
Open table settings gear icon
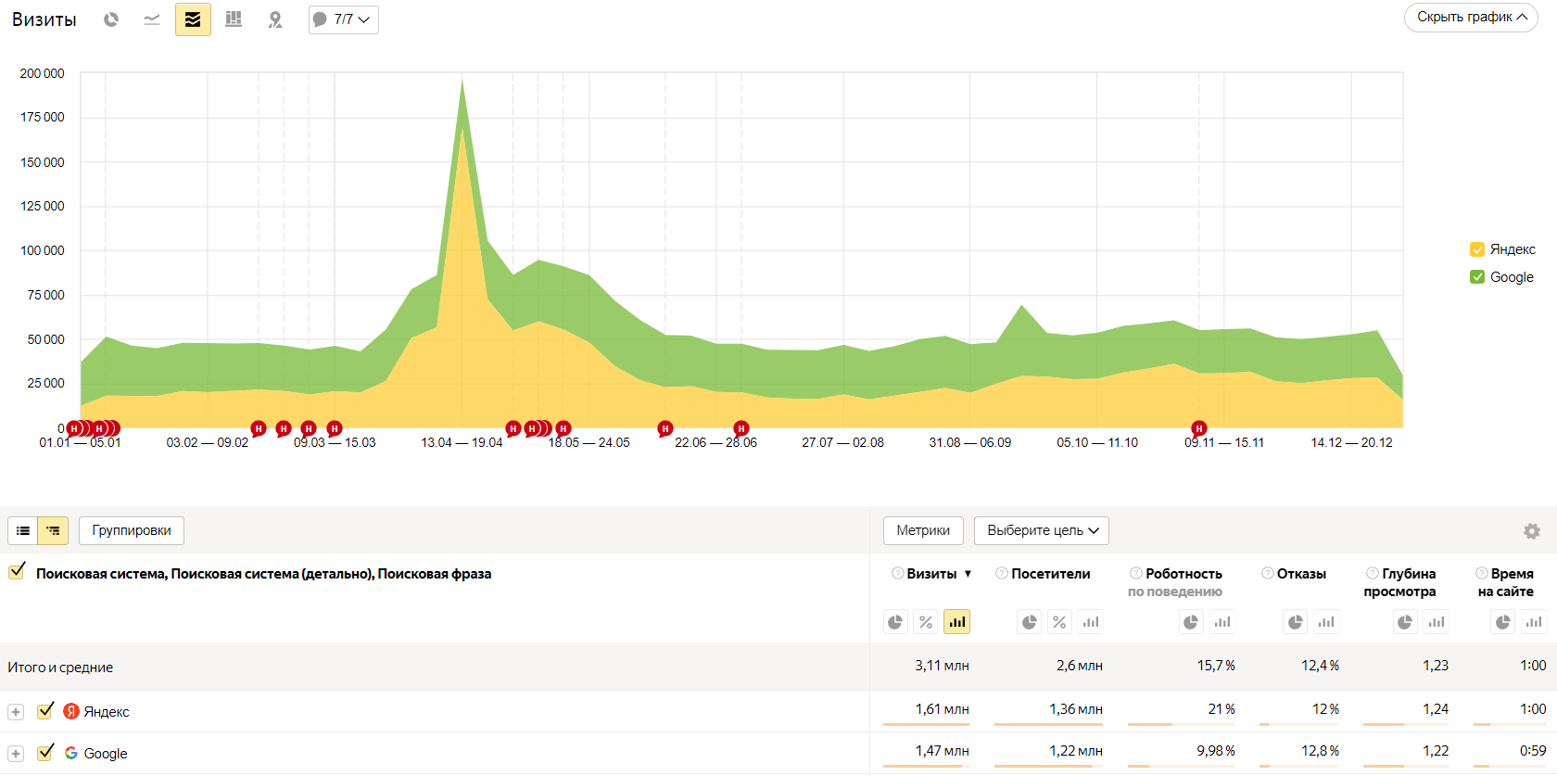pyautogui.click(x=1532, y=531)
